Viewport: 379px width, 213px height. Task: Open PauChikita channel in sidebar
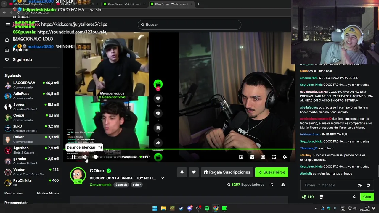click(x=31, y=183)
